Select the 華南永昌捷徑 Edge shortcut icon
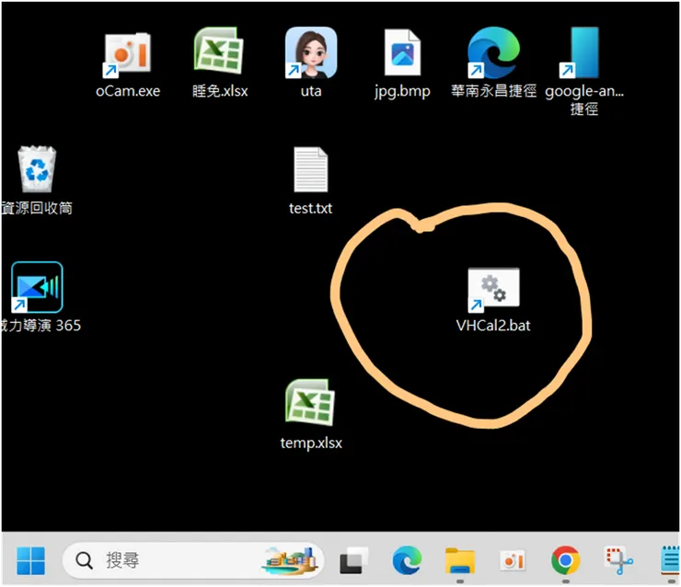 point(493,53)
